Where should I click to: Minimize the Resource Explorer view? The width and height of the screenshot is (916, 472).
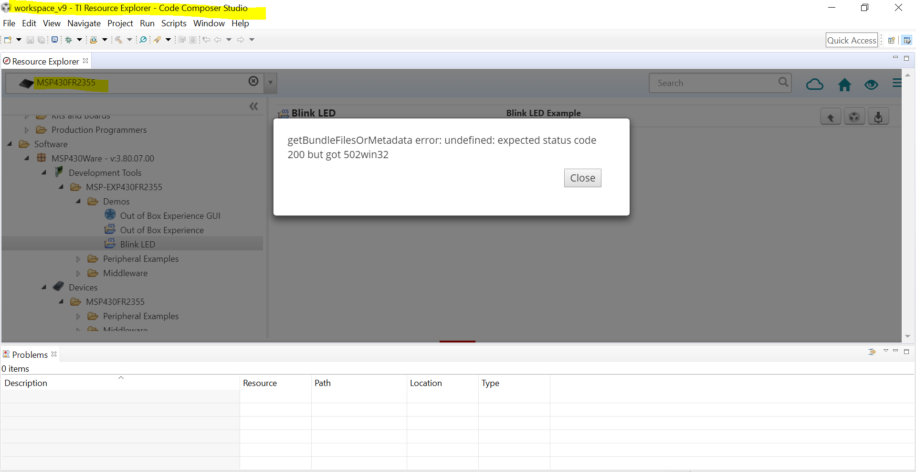pyautogui.click(x=895, y=57)
